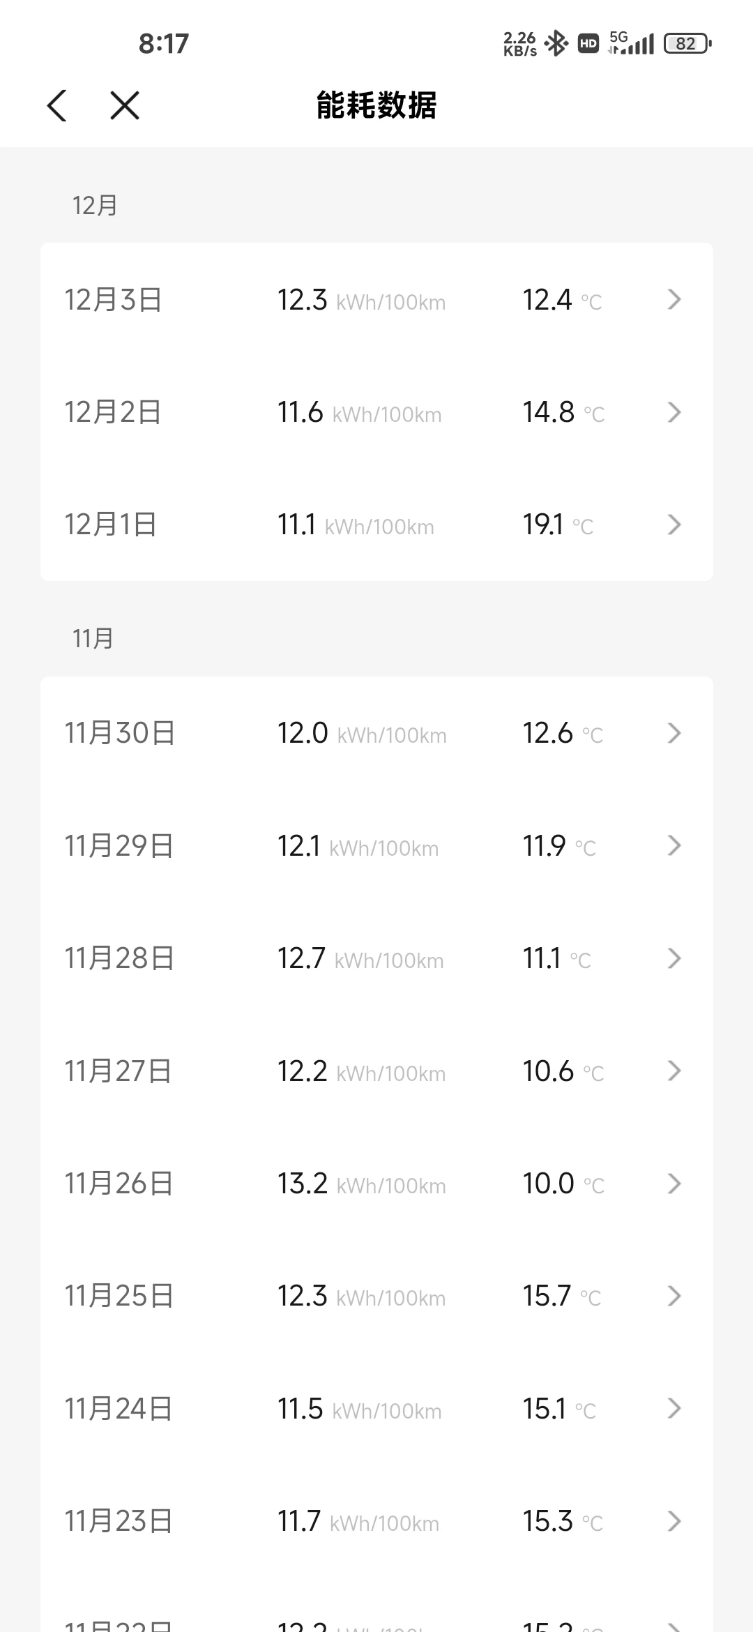Tap the 能耗数据 page title
Screen dimensions: 753x1632
point(376,106)
